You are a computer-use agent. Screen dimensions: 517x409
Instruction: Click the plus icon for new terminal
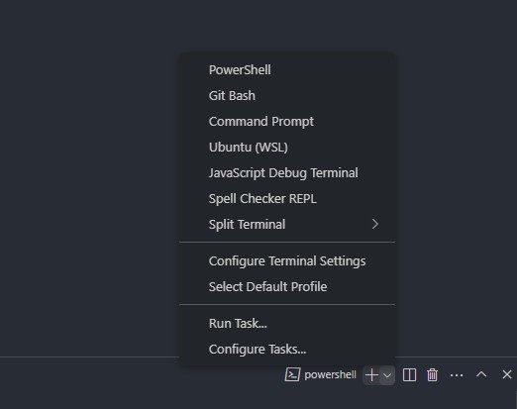click(x=371, y=375)
